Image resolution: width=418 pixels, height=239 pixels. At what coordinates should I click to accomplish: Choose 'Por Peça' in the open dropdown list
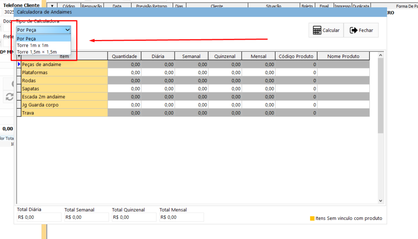(43, 39)
